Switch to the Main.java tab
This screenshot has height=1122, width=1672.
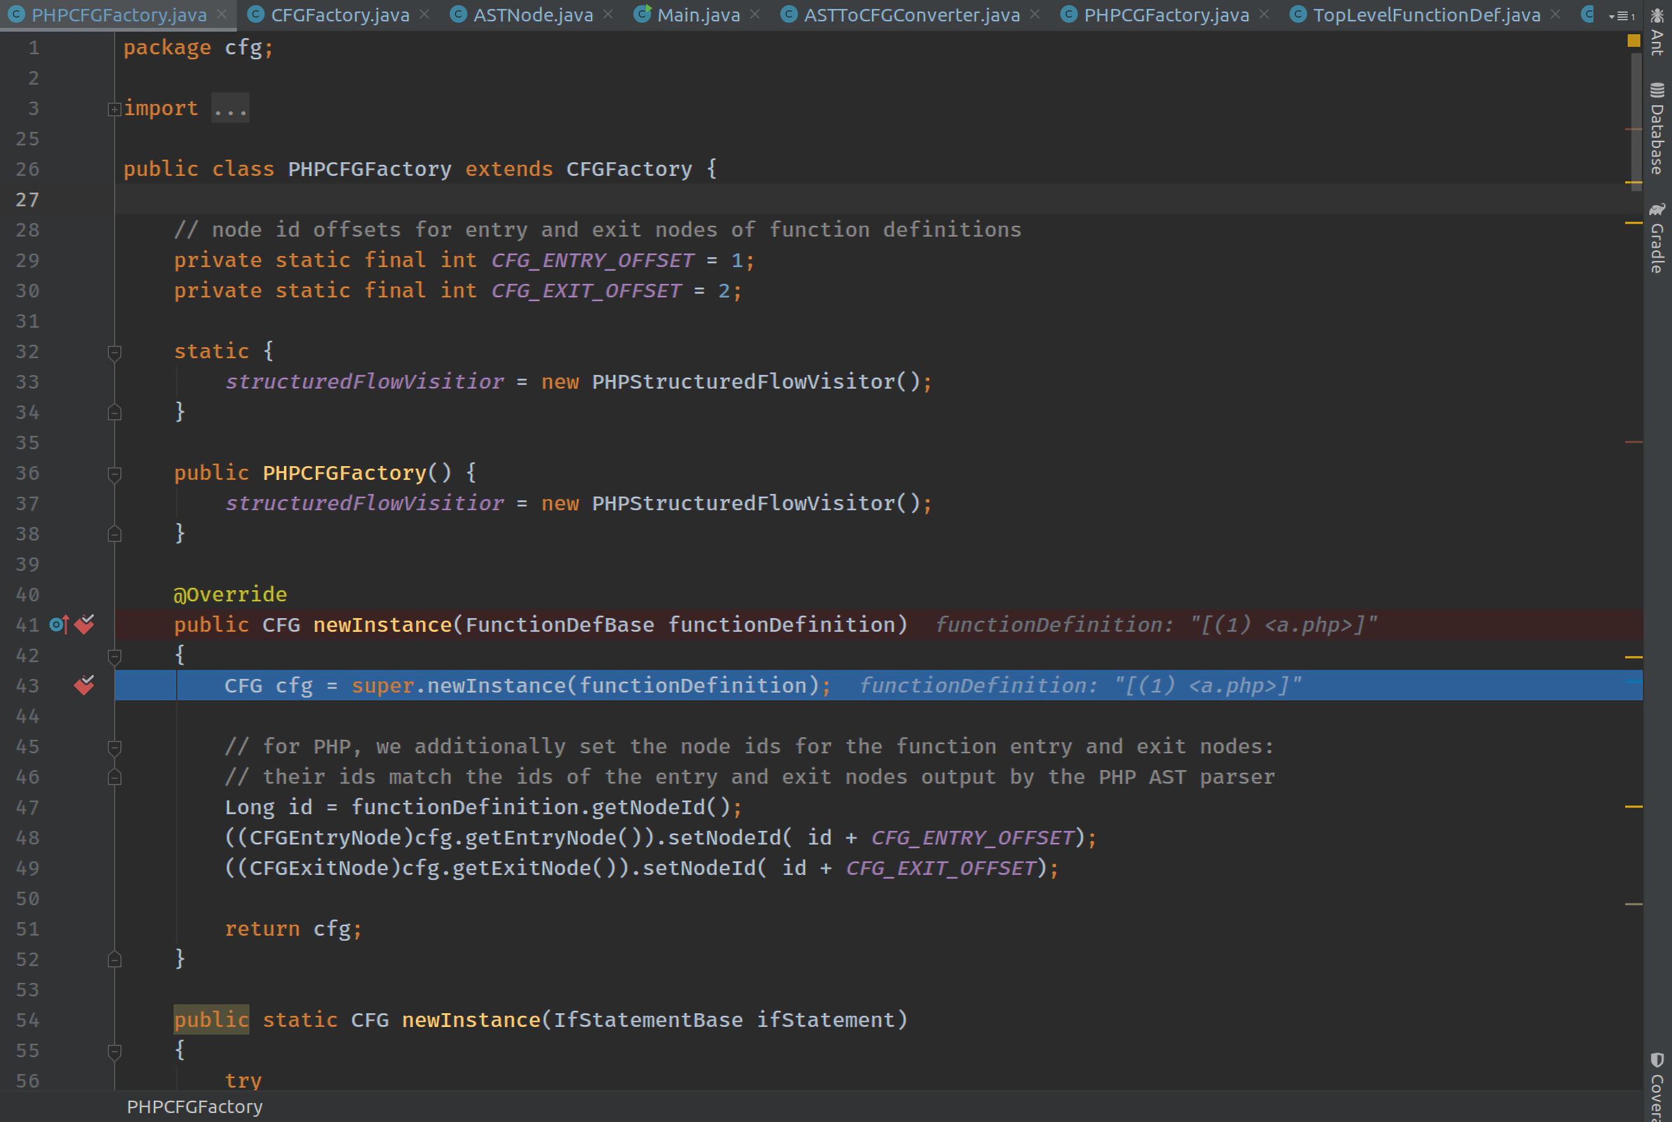click(x=699, y=15)
